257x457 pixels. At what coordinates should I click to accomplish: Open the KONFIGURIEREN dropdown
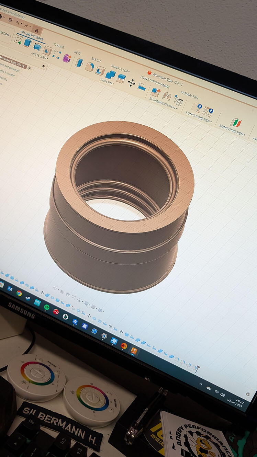pyautogui.click(x=198, y=117)
